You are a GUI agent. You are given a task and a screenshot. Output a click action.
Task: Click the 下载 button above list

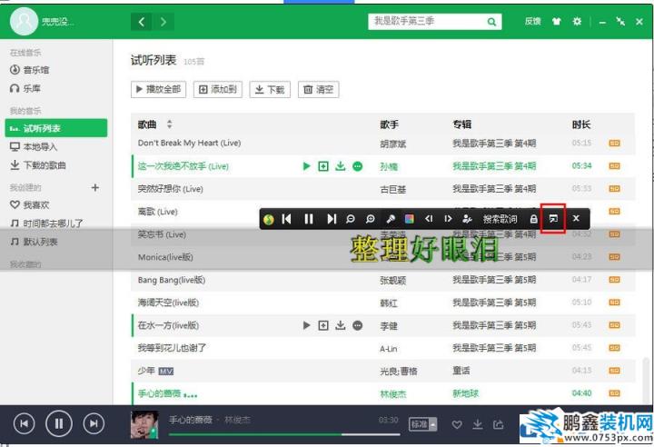point(270,89)
